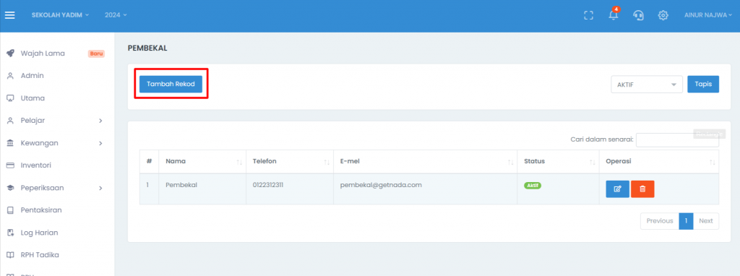
Task: Click the Tapis filter button
Action: tap(702, 84)
